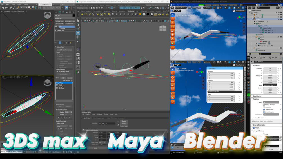Select SGL_INT_BODY bone in Blender outliner

tap(267, 28)
